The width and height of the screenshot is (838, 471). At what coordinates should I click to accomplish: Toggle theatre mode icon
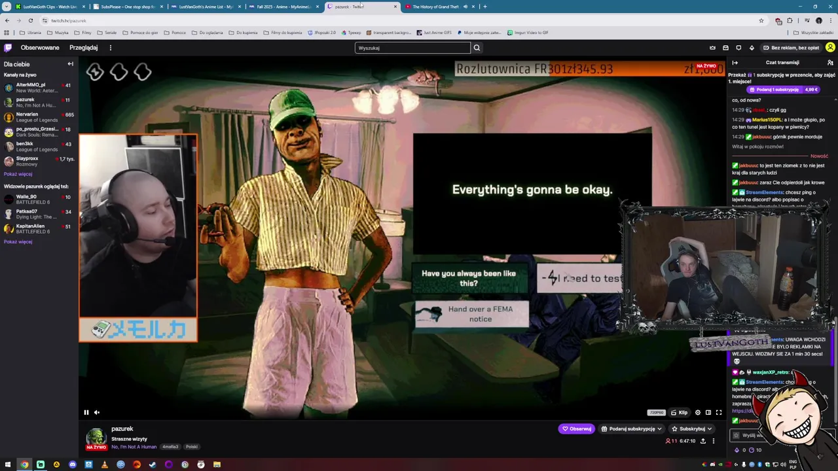click(708, 413)
